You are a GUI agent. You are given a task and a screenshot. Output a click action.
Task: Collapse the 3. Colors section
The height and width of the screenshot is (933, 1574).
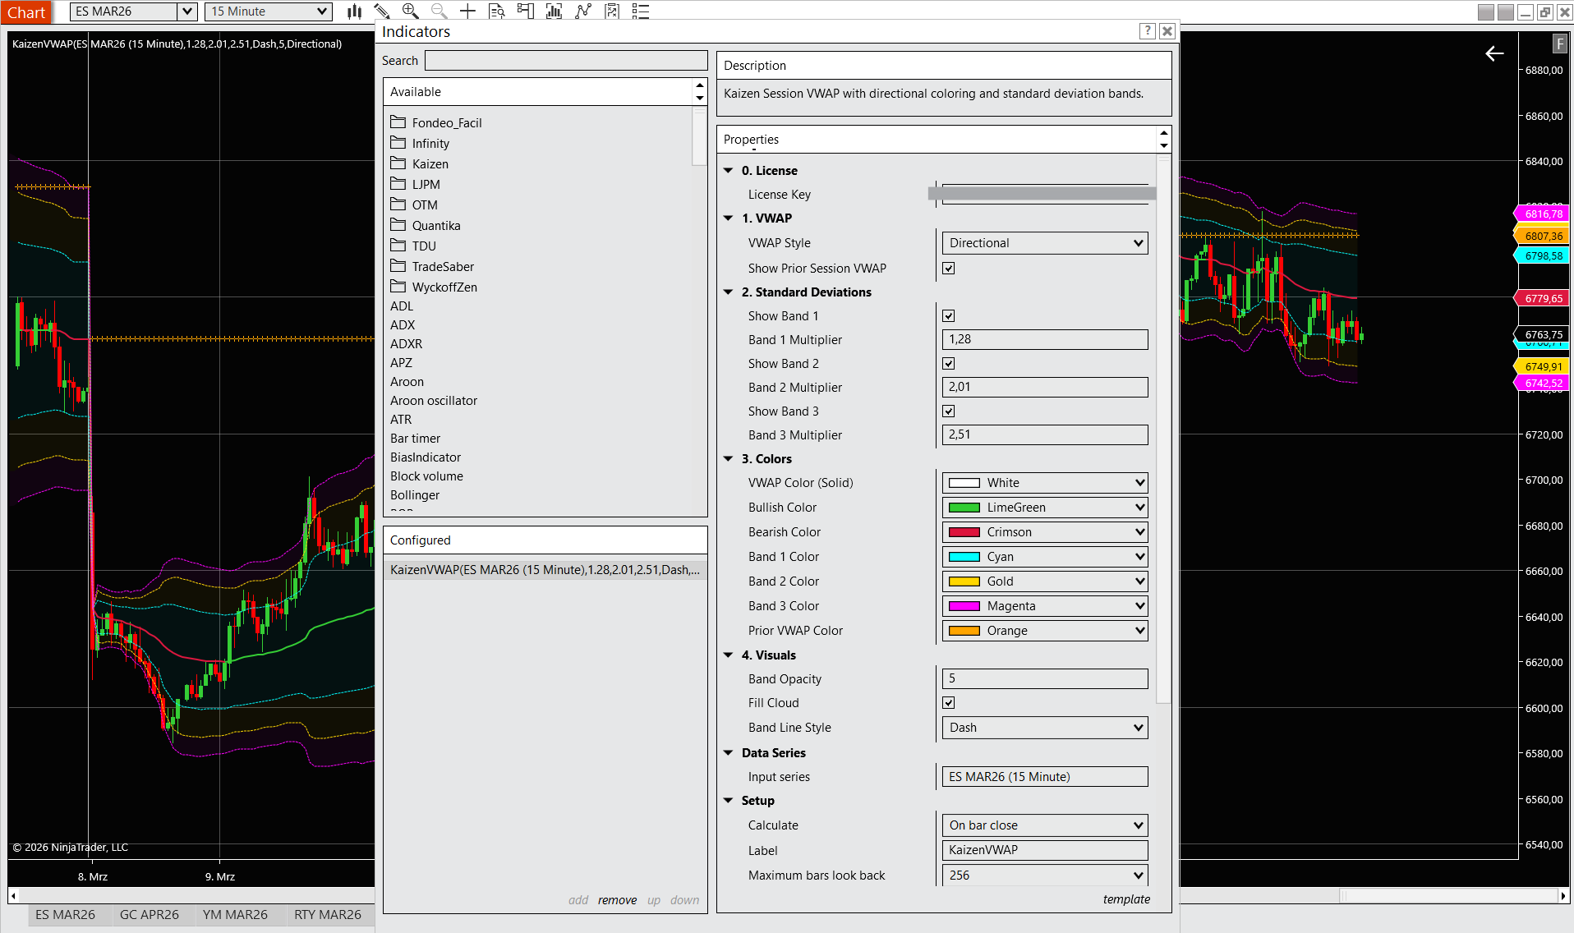point(728,458)
